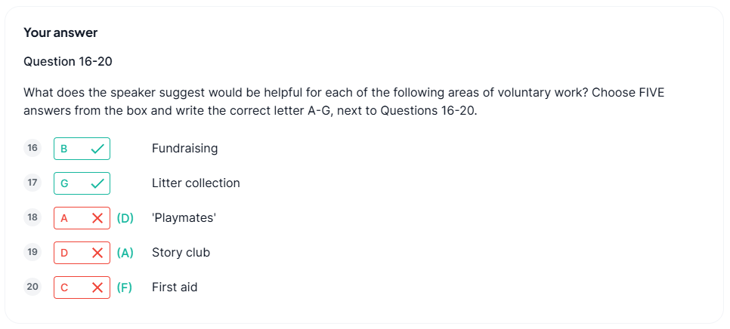The height and width of the screenshot is (329, 730).
Task: Click the red X for question 20
Action: point(97,287)
